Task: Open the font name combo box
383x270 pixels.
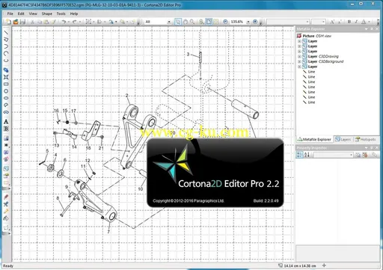Action: (288, 22)
